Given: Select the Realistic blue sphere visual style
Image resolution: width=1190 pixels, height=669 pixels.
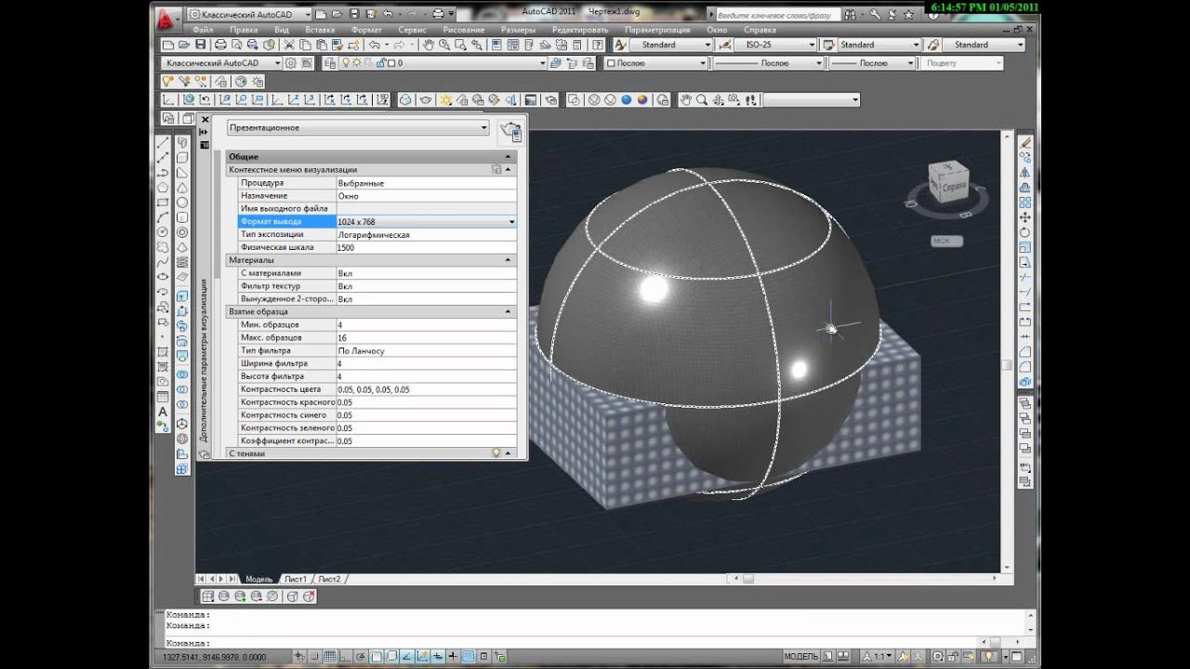Looking at the screenshot, I should coord(627,100).
